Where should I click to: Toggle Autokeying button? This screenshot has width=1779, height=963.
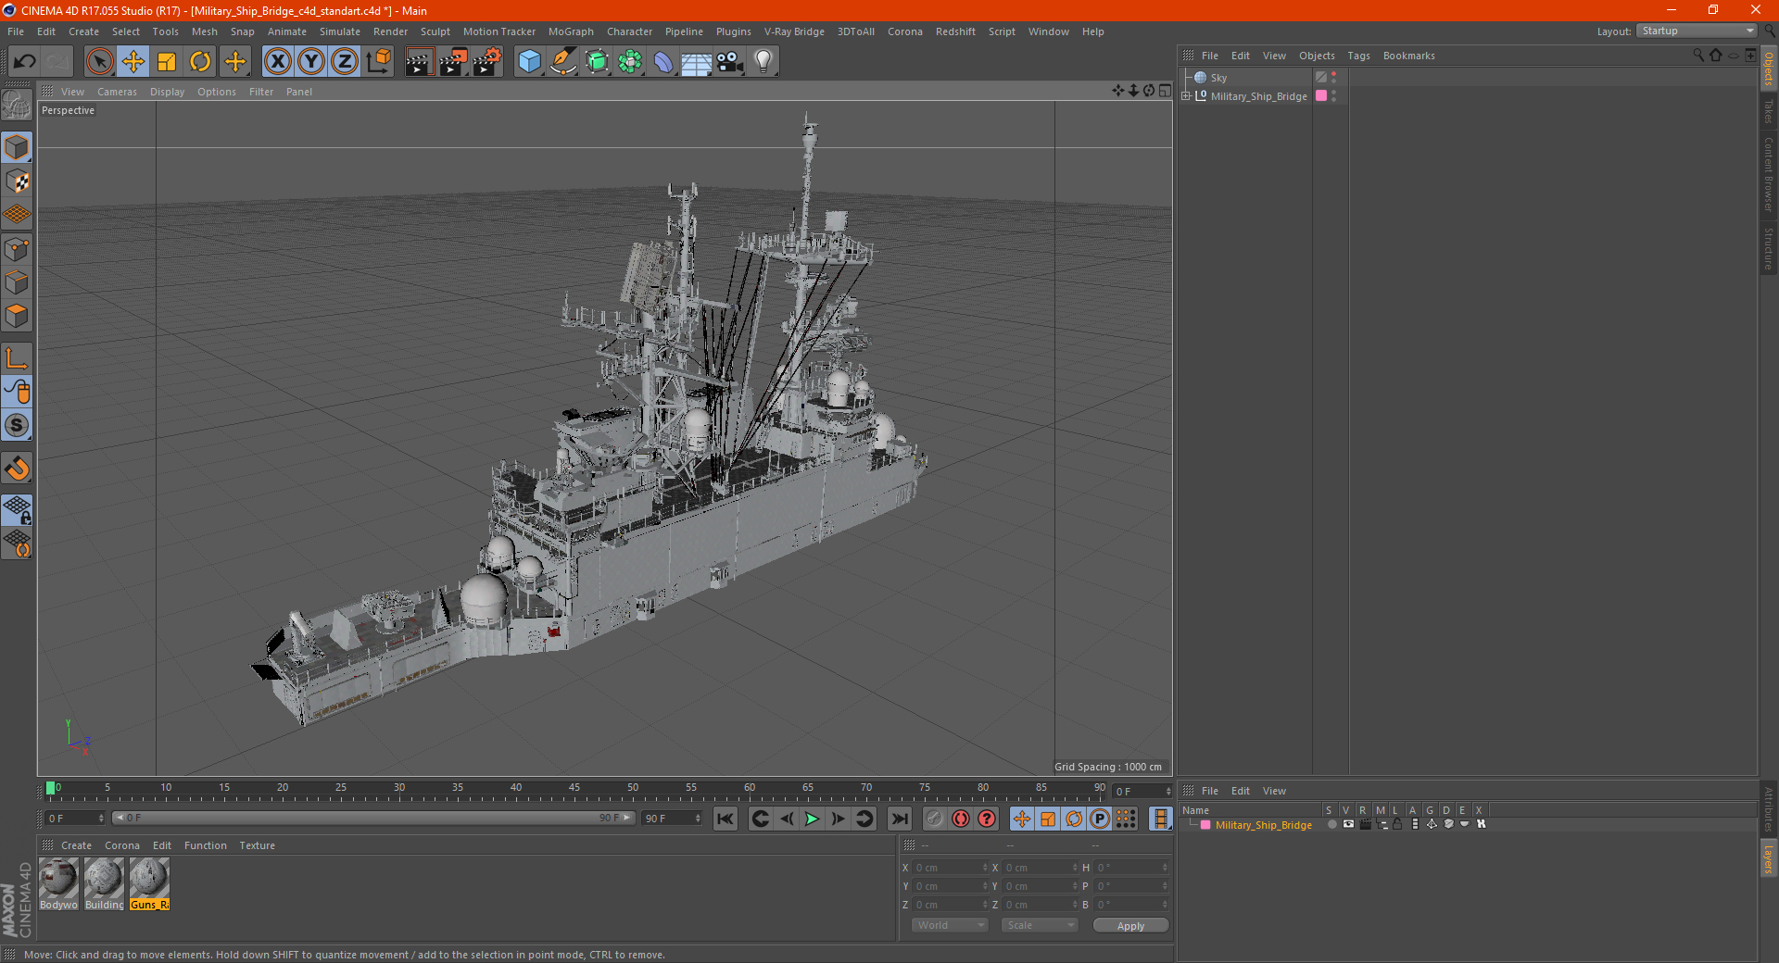(961, 819)
